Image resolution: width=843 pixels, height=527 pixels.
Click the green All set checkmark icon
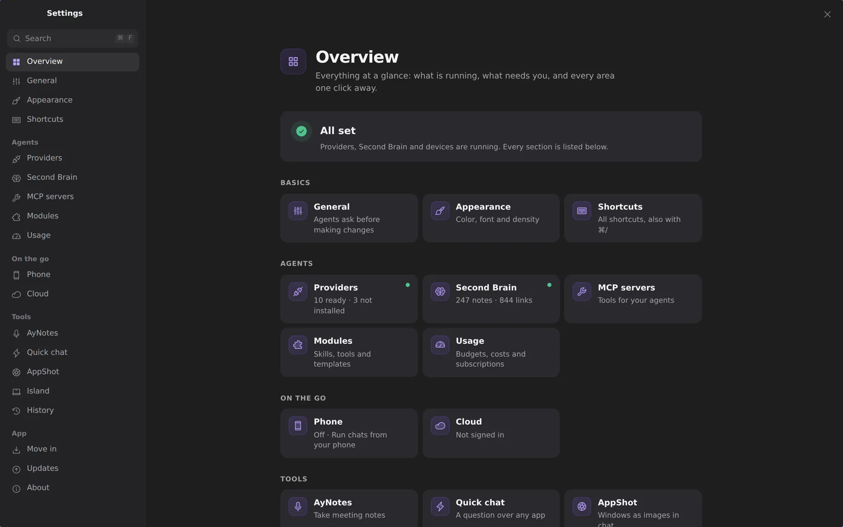point(302,131)
